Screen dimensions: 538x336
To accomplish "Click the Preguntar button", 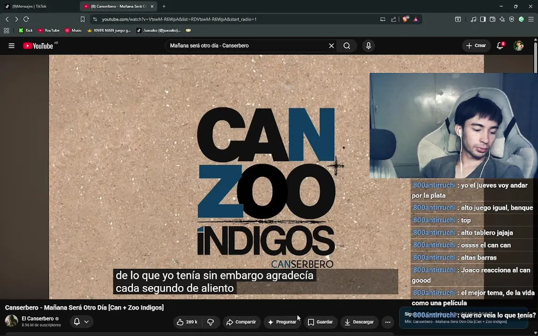I will (282, 322).
